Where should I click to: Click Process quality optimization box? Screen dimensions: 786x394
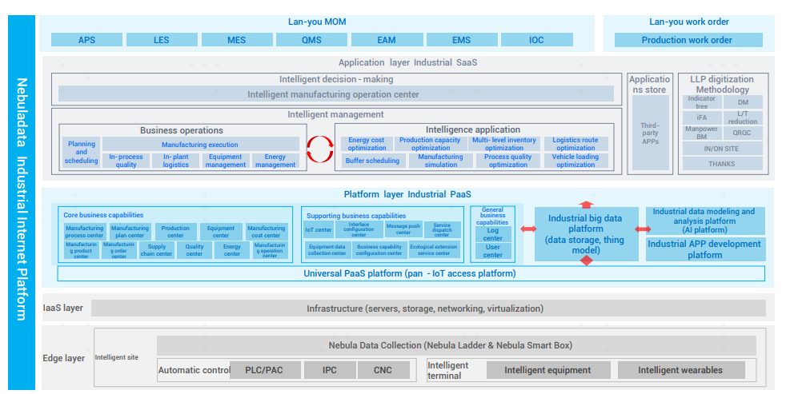[x=508, y=161]
